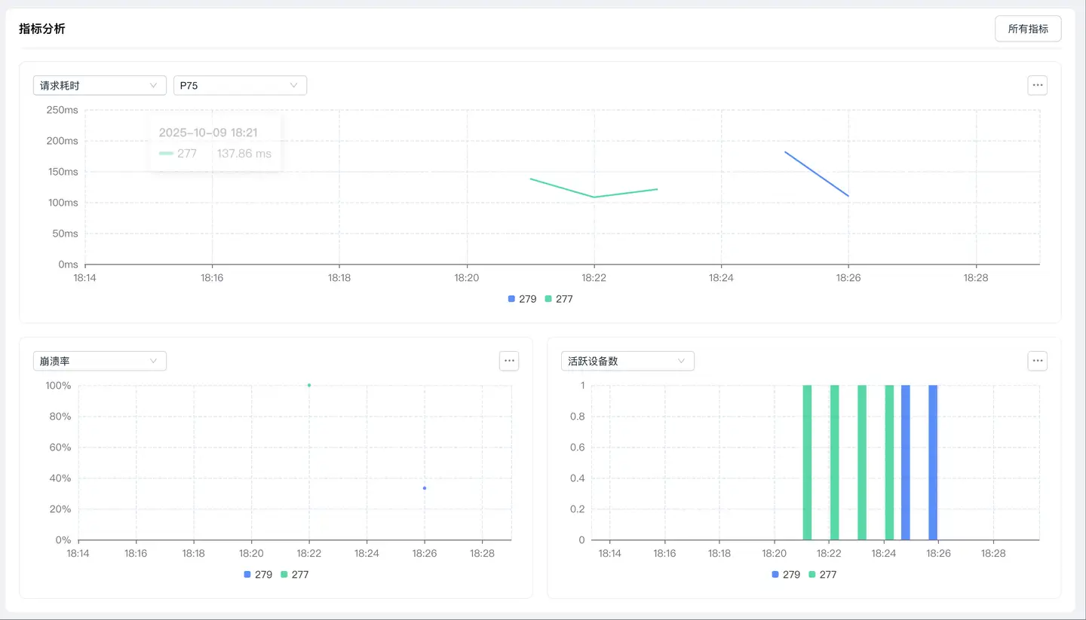Image resolution: width=1086 pixels, height=620 pixels.
Task: Toggle the 279 series in 崩溃率 legend
Action: 258,575
